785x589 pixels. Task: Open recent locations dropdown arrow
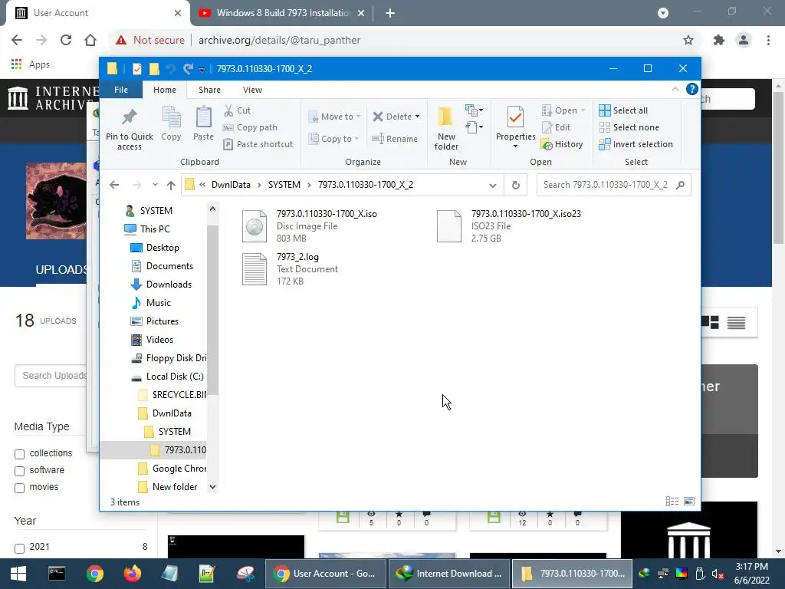pyautogui.click(x=155, y=185)
